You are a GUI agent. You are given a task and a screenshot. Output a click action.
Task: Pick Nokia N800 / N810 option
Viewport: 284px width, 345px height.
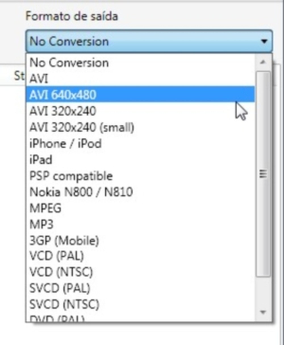coord(81,192)
